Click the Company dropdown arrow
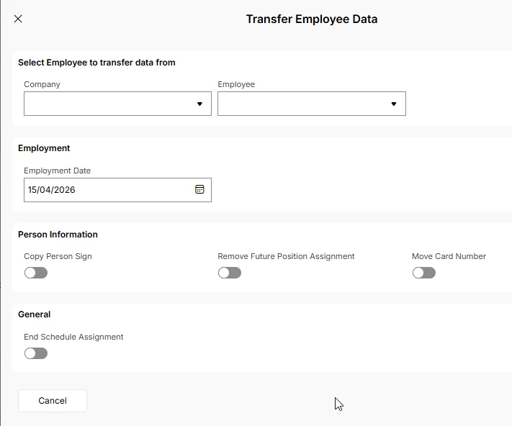This screenshot has width=512, height=426. click(x=199, y=104)
